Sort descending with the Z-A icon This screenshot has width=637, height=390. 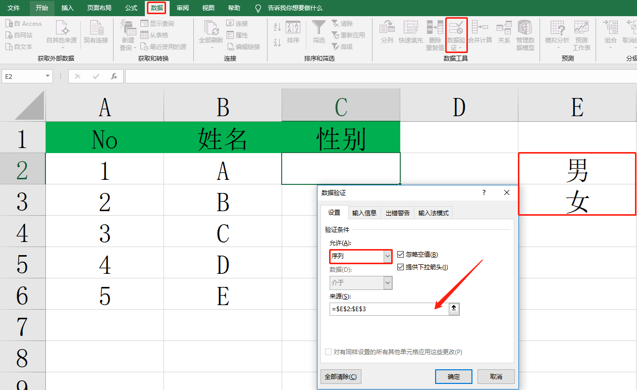(277, 42)
